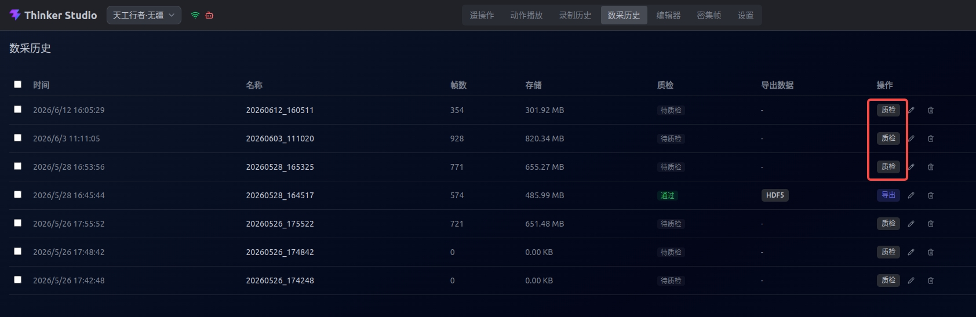The image size is (976, 317).
Task: Switch to the 动作播放 tab
Action: (x=526, y=15)
